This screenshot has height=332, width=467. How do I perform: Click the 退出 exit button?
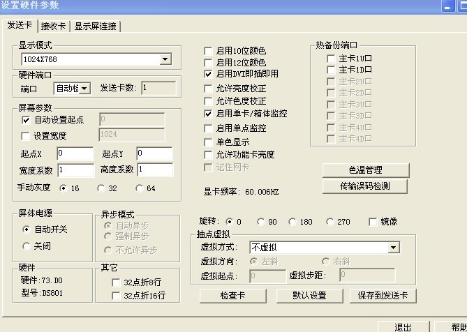[403, 326]
